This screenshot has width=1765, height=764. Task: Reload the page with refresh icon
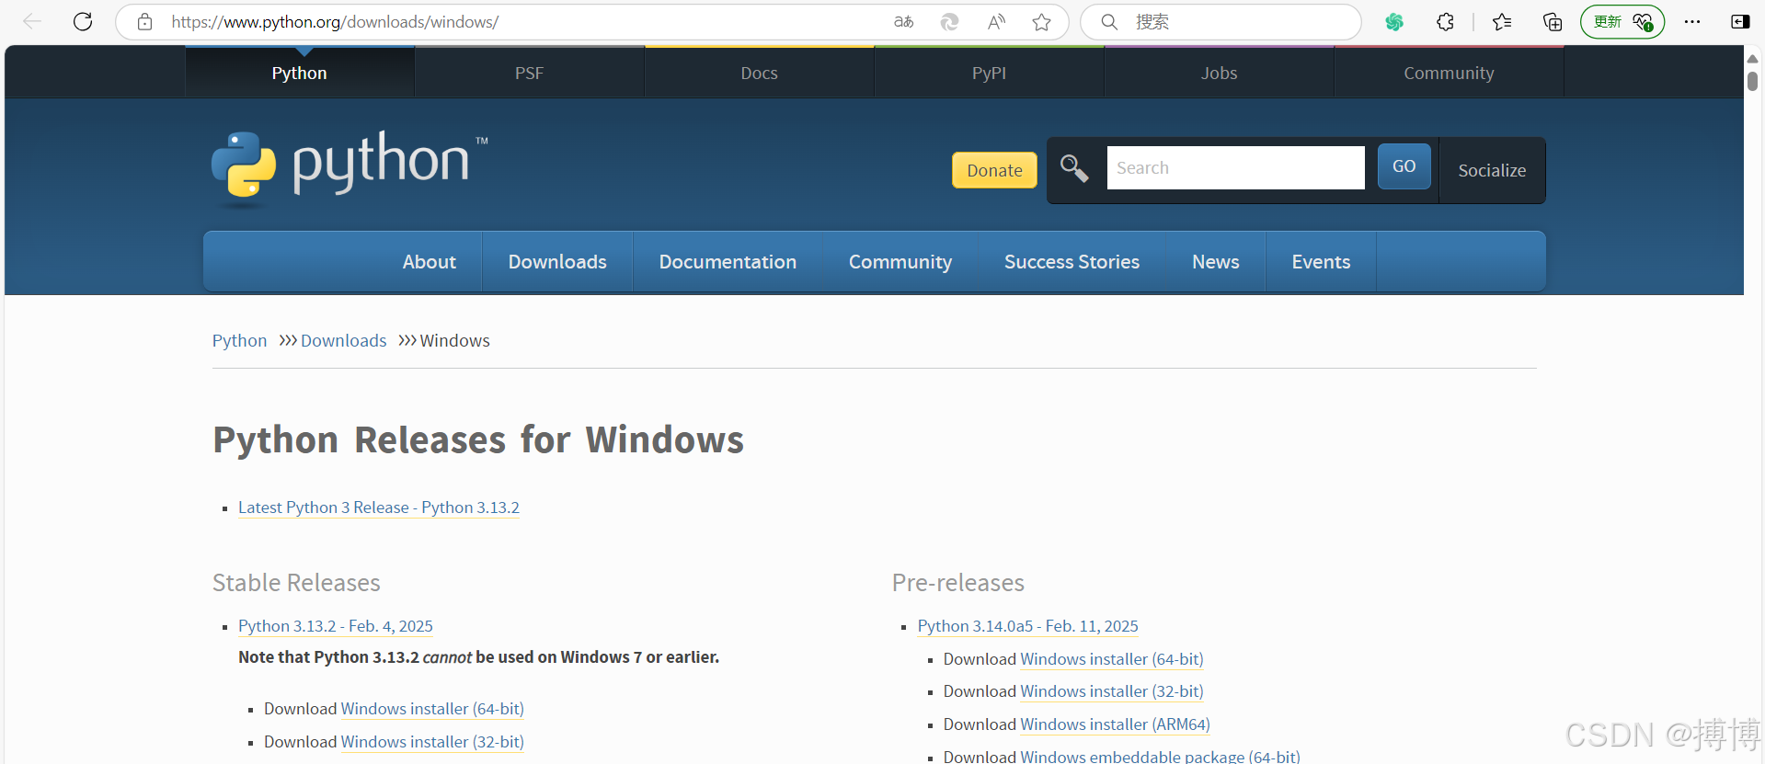(83, 21)
